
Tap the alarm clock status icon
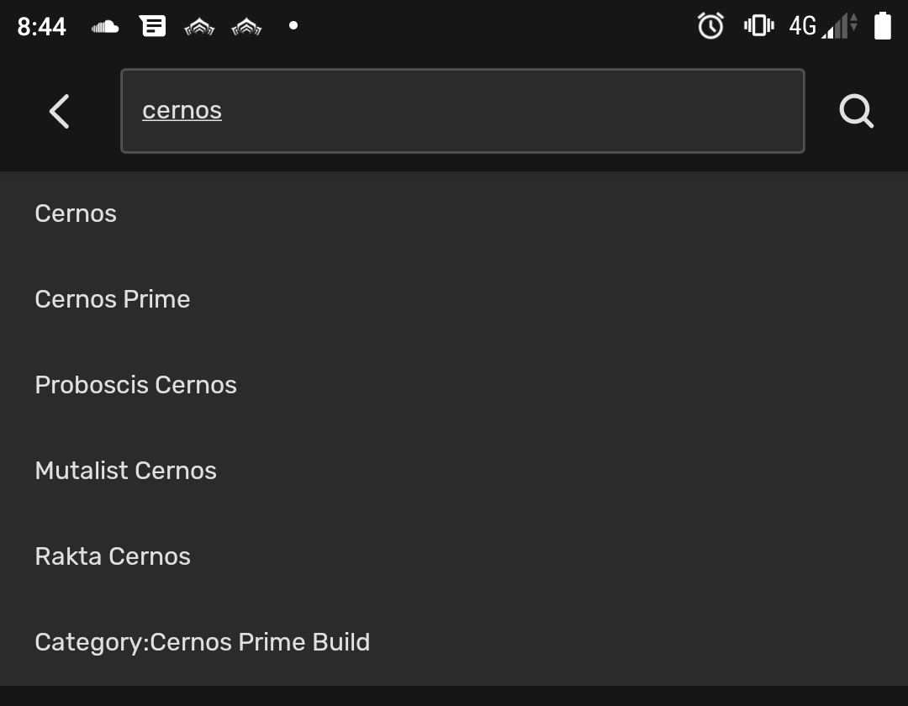[710, 26]
